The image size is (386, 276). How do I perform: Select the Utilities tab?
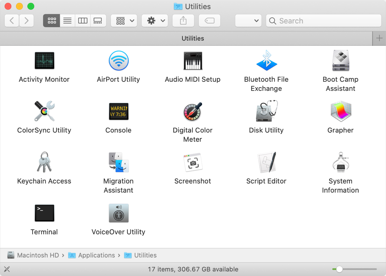pyautogui.click(x=193, y=38)
